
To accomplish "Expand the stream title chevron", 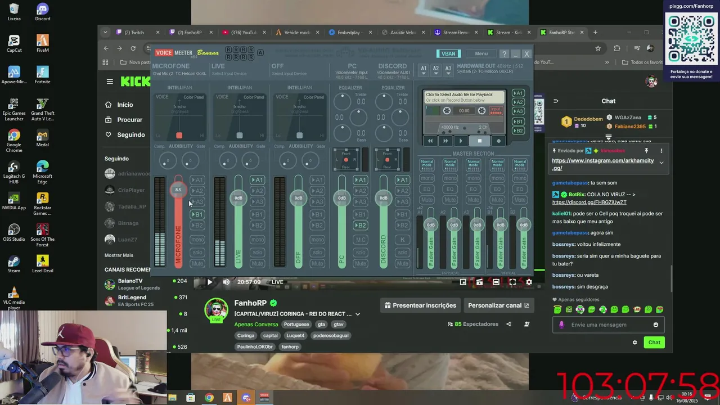I will tap(358, 314).
